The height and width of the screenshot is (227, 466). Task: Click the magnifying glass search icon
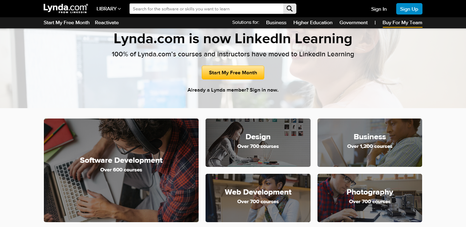[289, 9]
